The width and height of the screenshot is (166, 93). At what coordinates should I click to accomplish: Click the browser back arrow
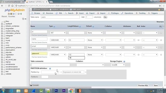click(2, 6)
